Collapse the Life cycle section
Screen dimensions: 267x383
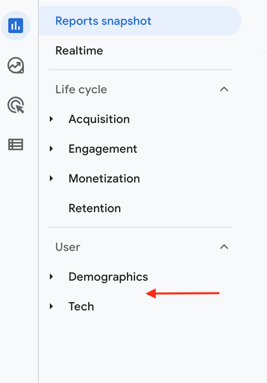[x=224, y=89]
